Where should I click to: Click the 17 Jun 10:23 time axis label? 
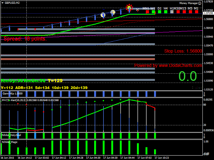[162, 158]
